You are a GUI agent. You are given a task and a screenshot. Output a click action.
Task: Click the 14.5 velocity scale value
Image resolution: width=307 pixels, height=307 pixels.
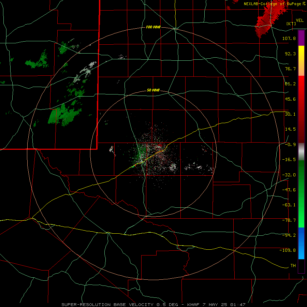click(x=290, y=129)
